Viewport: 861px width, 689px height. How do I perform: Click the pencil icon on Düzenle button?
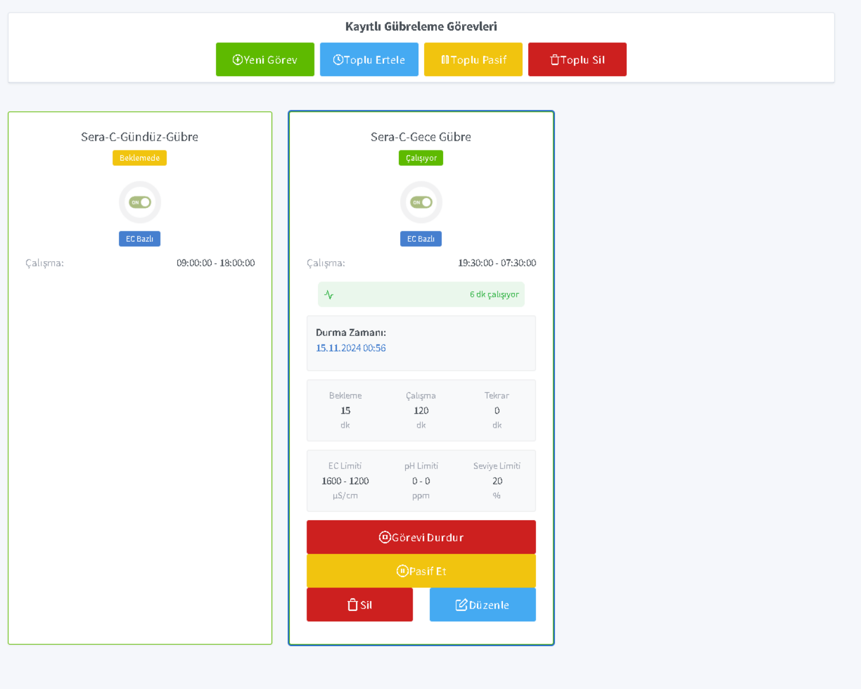(x=461, y=605)
